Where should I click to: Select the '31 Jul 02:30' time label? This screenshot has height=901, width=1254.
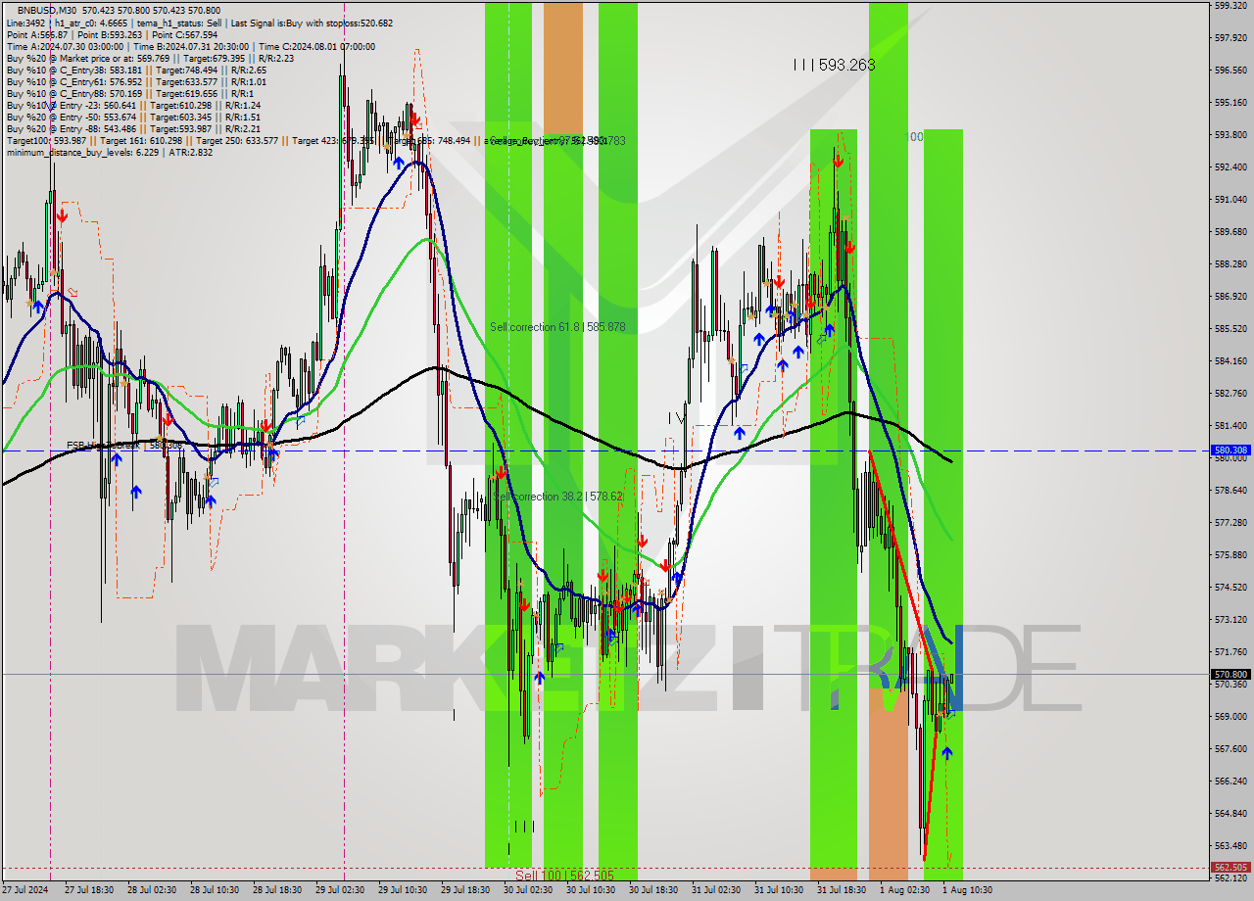(716, 890)
